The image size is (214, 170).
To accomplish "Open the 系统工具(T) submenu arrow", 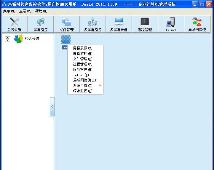I will pyautogui.click(x=100, y=85).
